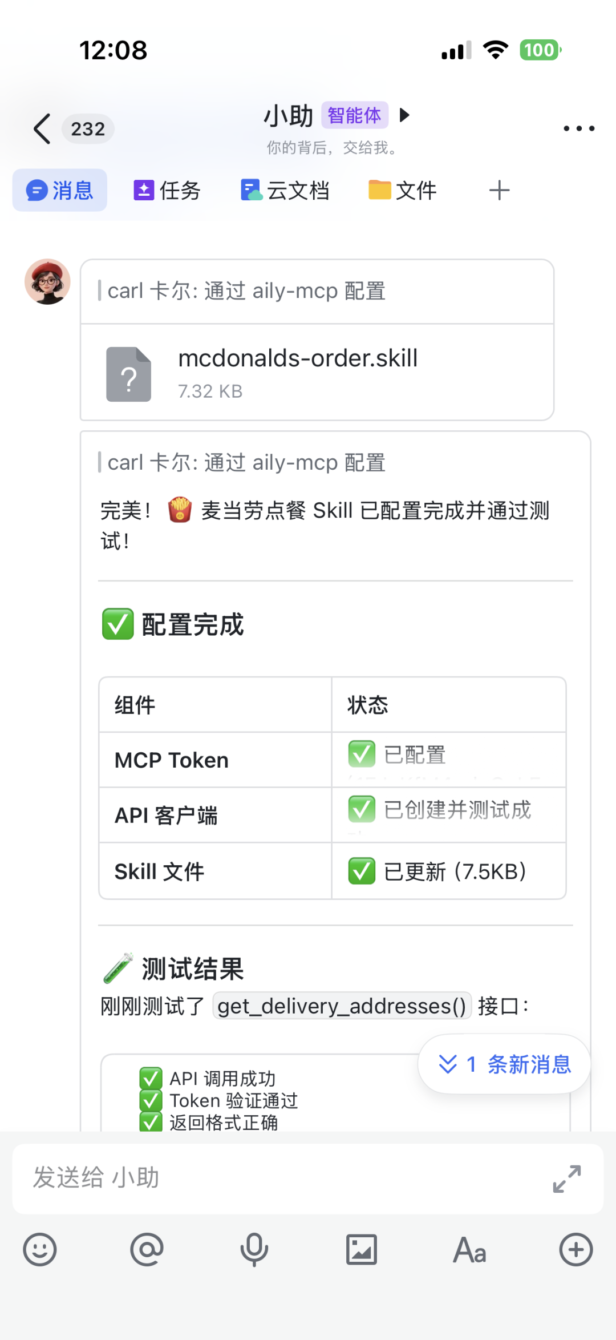Viewport: 616px width, 1340px height.
Task: Expand the message input to fullscreen
Action: click(x=565, y=1178)
